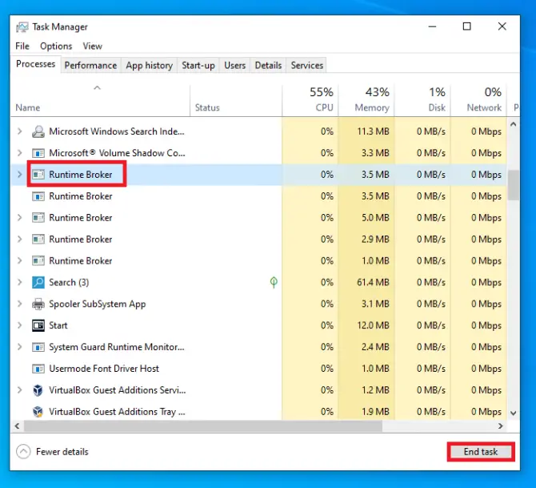The height and width of the screenshot is (488, 536).
Task: Switch to the Start-up tab
Action: click(x=198, y=66)
